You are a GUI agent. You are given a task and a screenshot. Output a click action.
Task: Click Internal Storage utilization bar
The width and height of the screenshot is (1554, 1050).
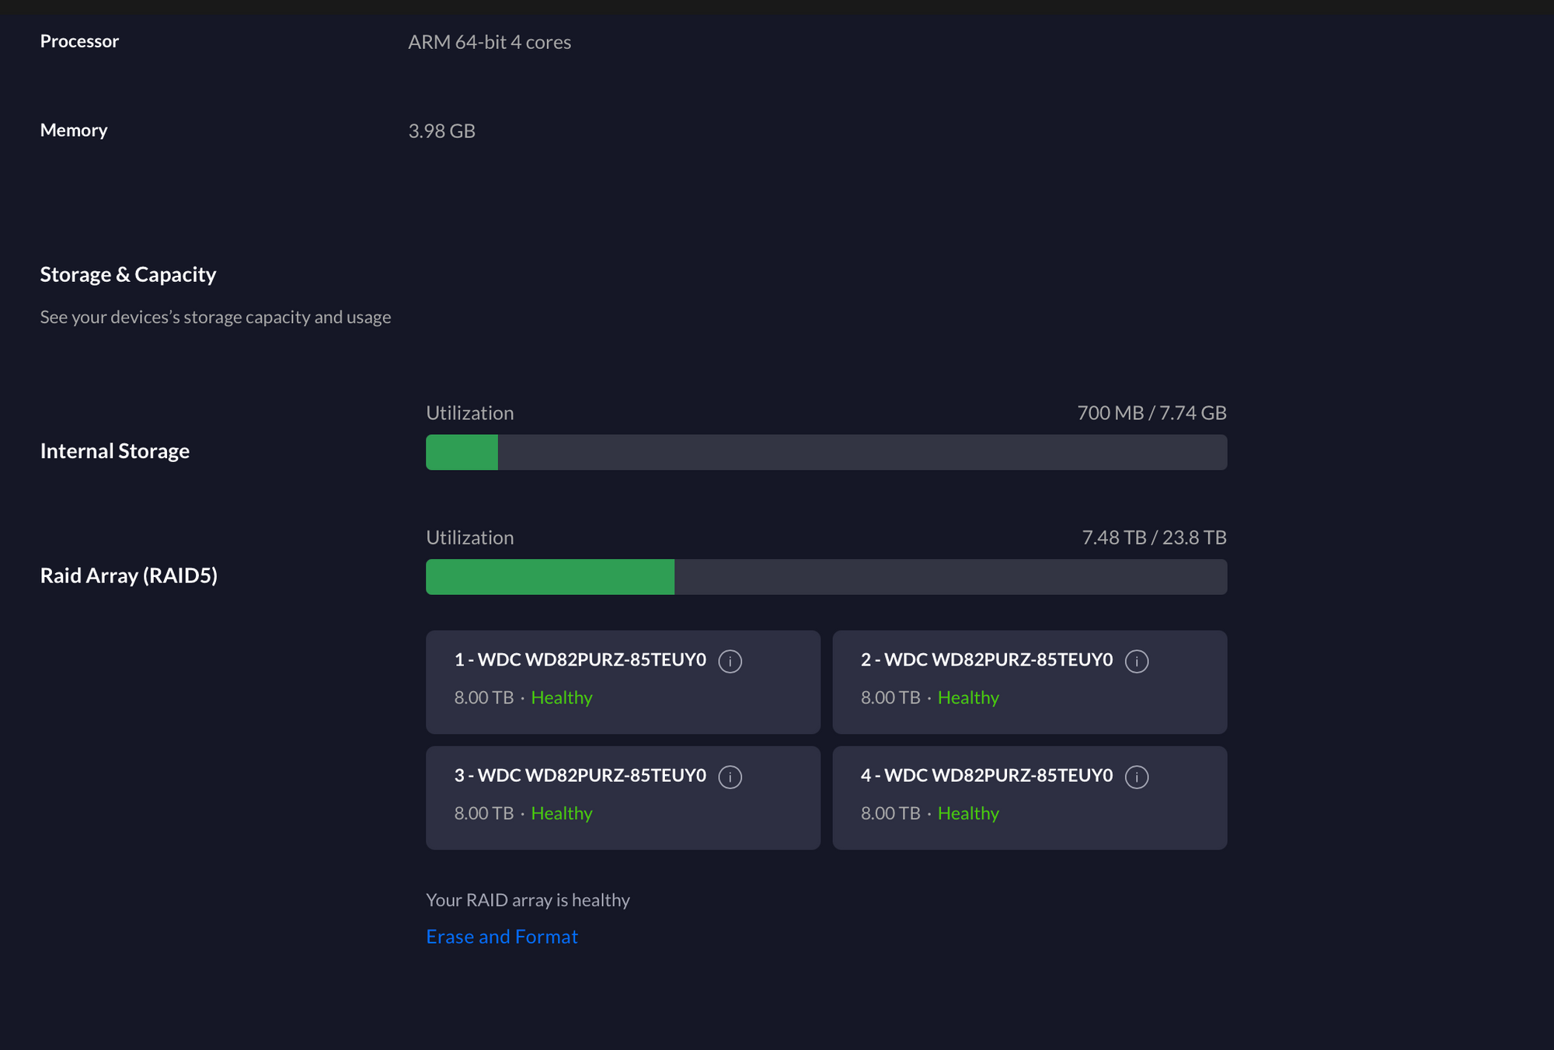[x=826, y=452]
